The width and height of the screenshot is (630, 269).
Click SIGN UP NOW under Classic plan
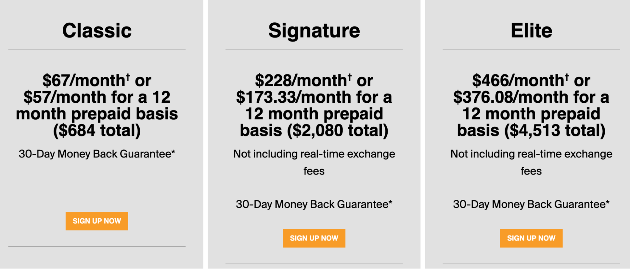pyautogui.click(x=97, y=221)
